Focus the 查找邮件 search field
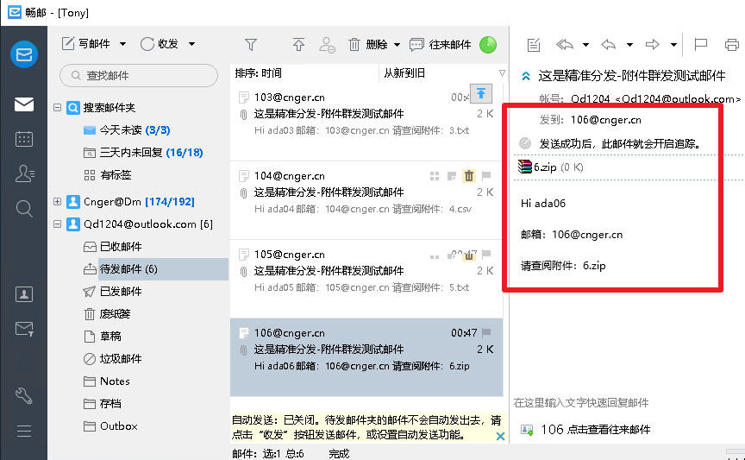 tap(139, 75)
